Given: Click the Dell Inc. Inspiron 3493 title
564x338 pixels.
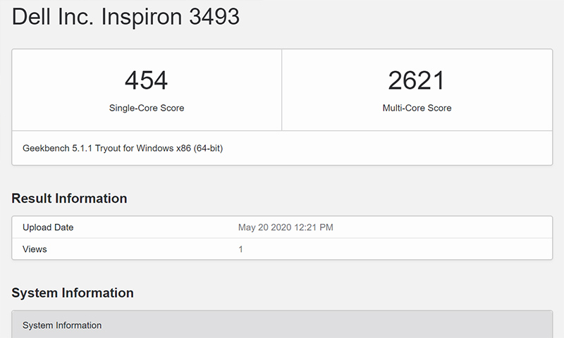Looking at the screenshot, I should point(125,16).
